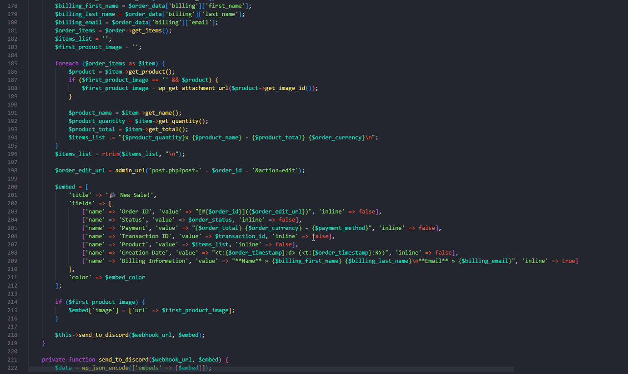
Task: Click the get_items method call
Action: [147, 30]
